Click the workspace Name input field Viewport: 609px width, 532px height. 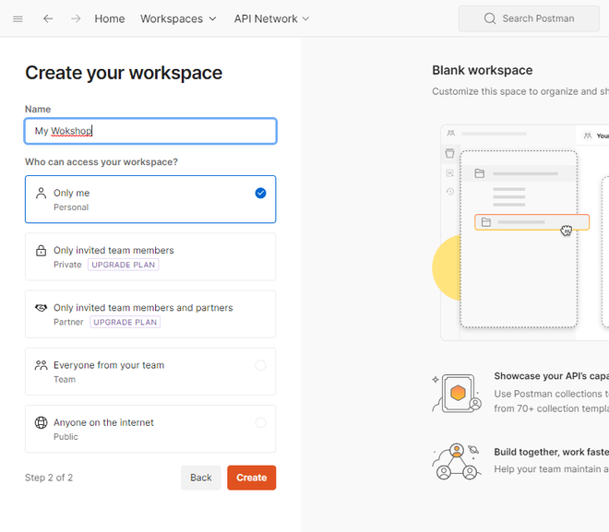[x=150, y=131]
